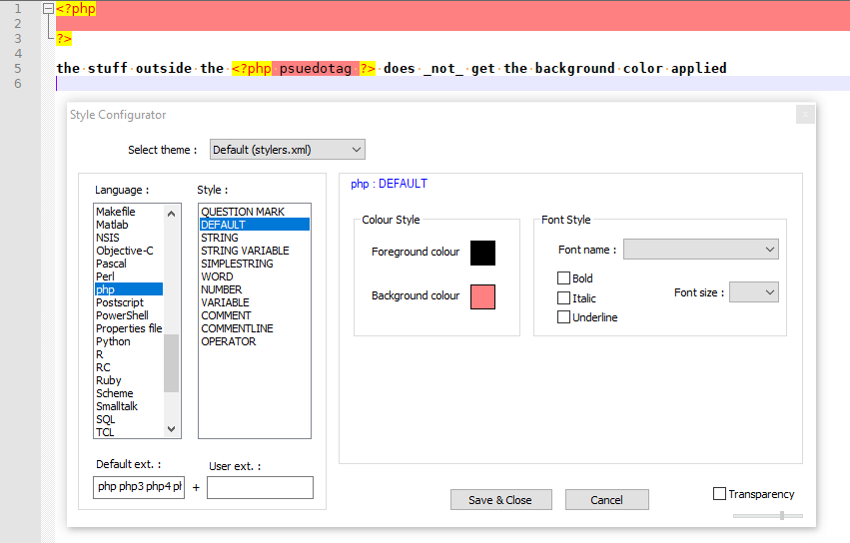Choose COMMENT in the Style list

255,315
